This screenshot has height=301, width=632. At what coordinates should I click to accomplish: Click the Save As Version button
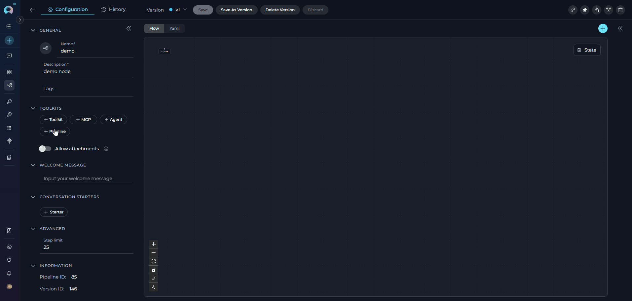coord(236,10)
